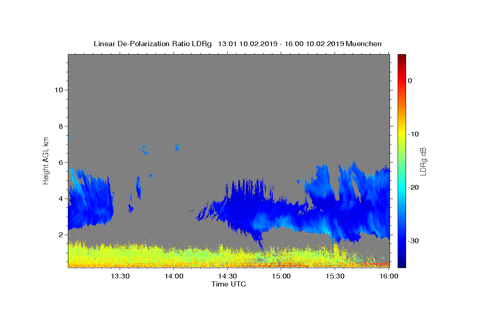482x321 pixels.
Task: Click the height tick label 10
Action: click(59, 90)
